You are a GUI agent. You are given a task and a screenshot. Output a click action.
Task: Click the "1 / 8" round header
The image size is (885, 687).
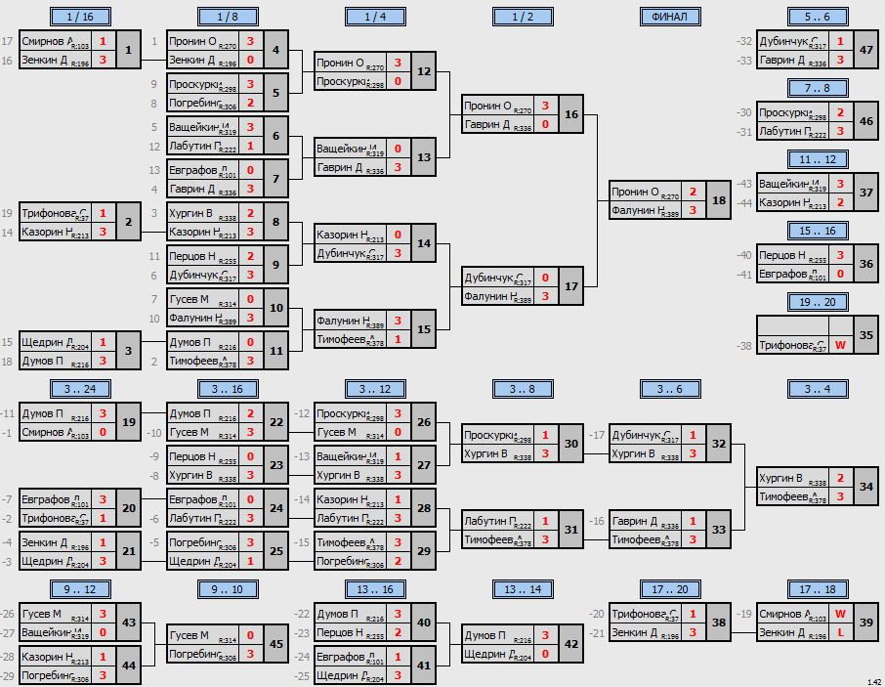pyautogui.click(x=228, y=17)
